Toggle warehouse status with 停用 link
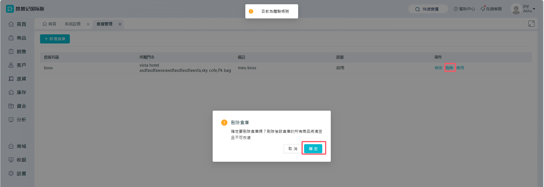 point(460,68)
